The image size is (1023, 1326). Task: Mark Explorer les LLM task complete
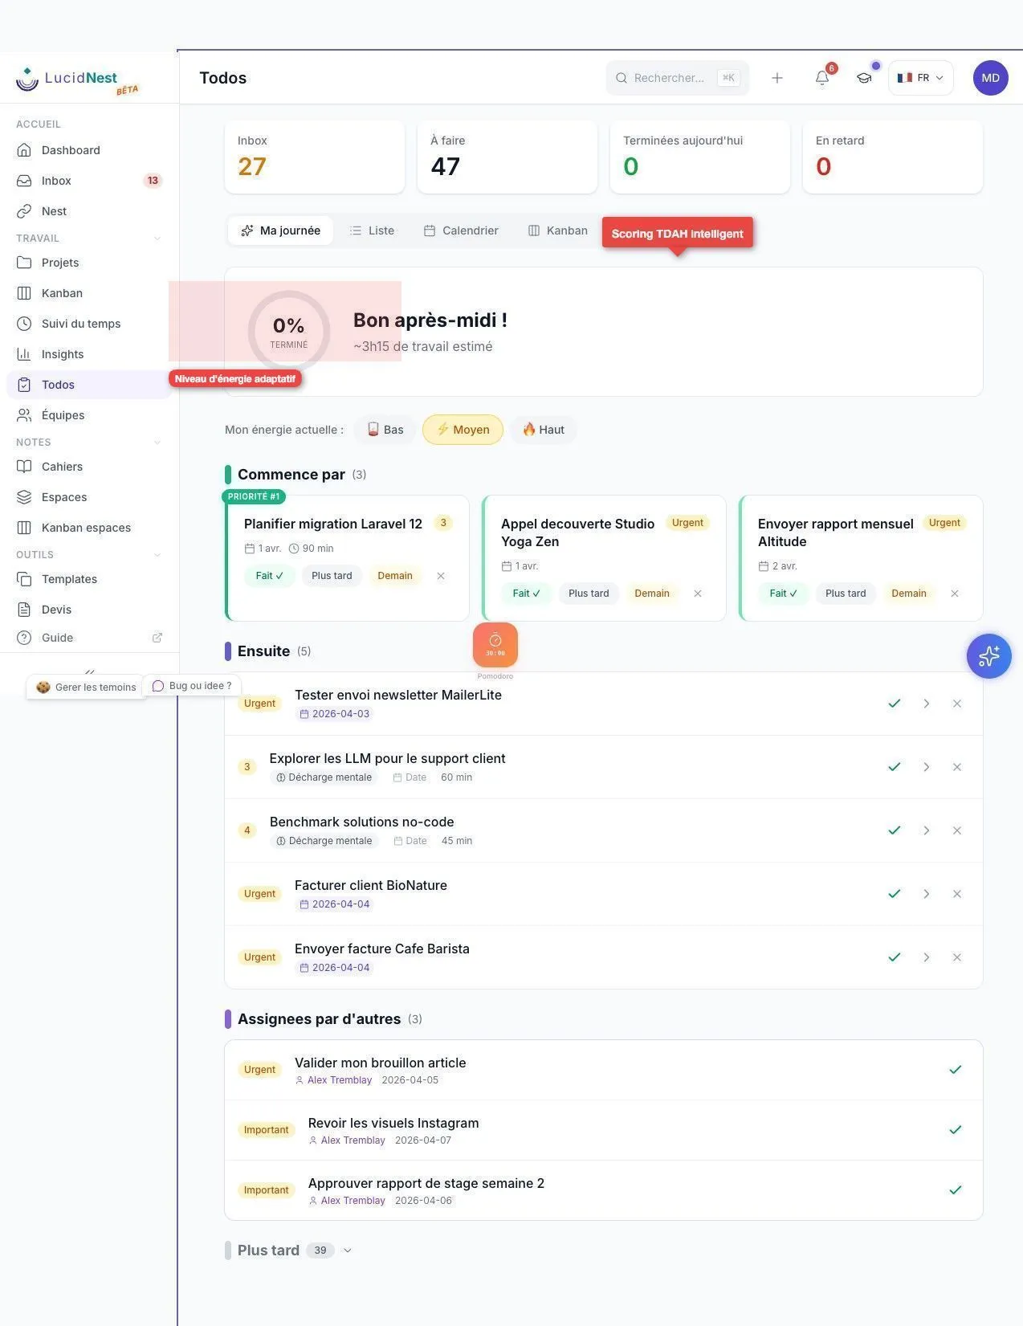point(895,767)
